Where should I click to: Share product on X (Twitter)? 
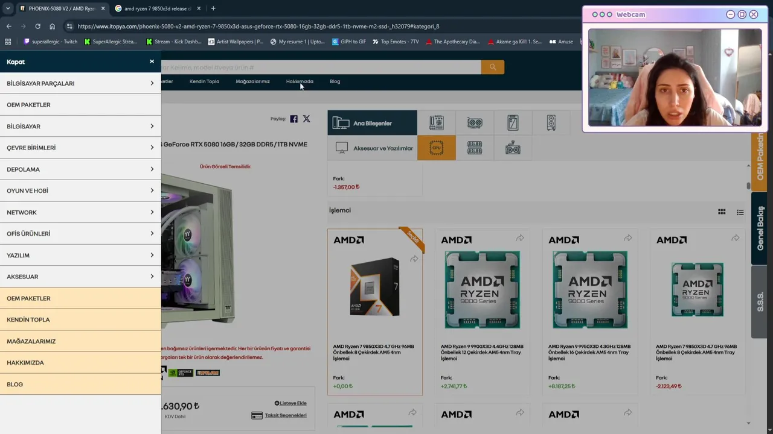306,119
